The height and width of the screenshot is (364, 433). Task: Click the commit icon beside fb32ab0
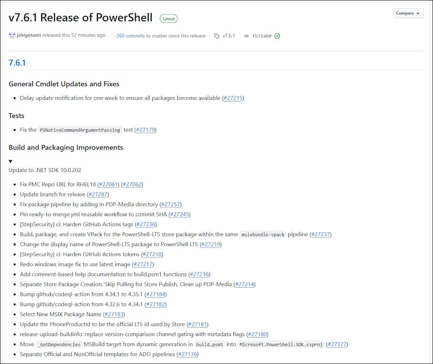tap(246, 36)
